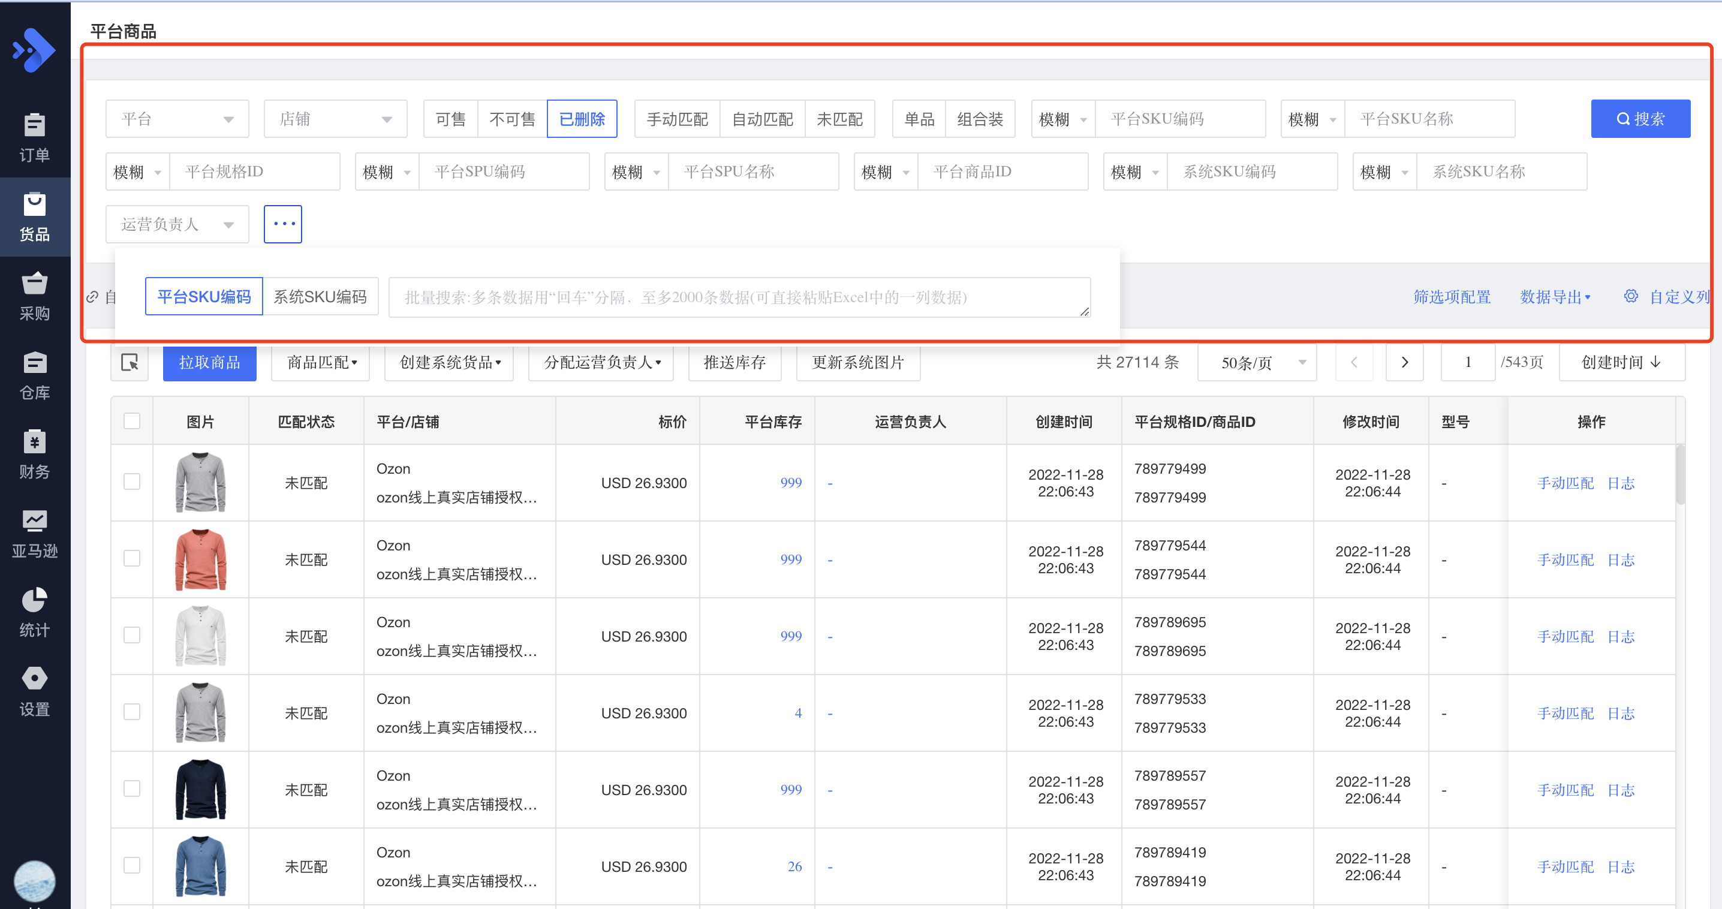Click the cursor-select icon beside 拉取商品
Screen dimensions: 1722x909
point(130,362)
